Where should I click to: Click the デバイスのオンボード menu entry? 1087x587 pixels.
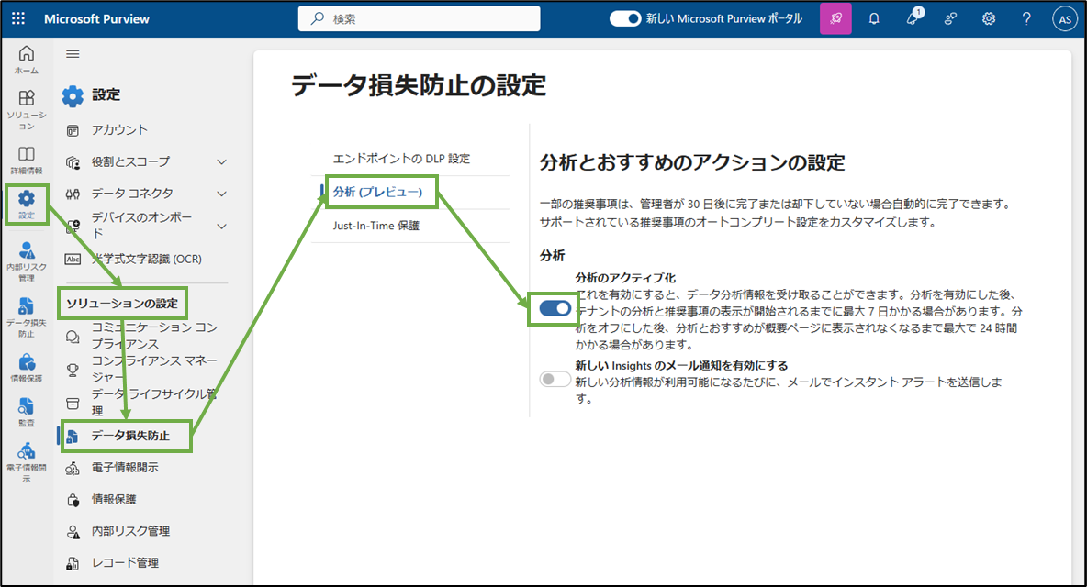point(142,225)
